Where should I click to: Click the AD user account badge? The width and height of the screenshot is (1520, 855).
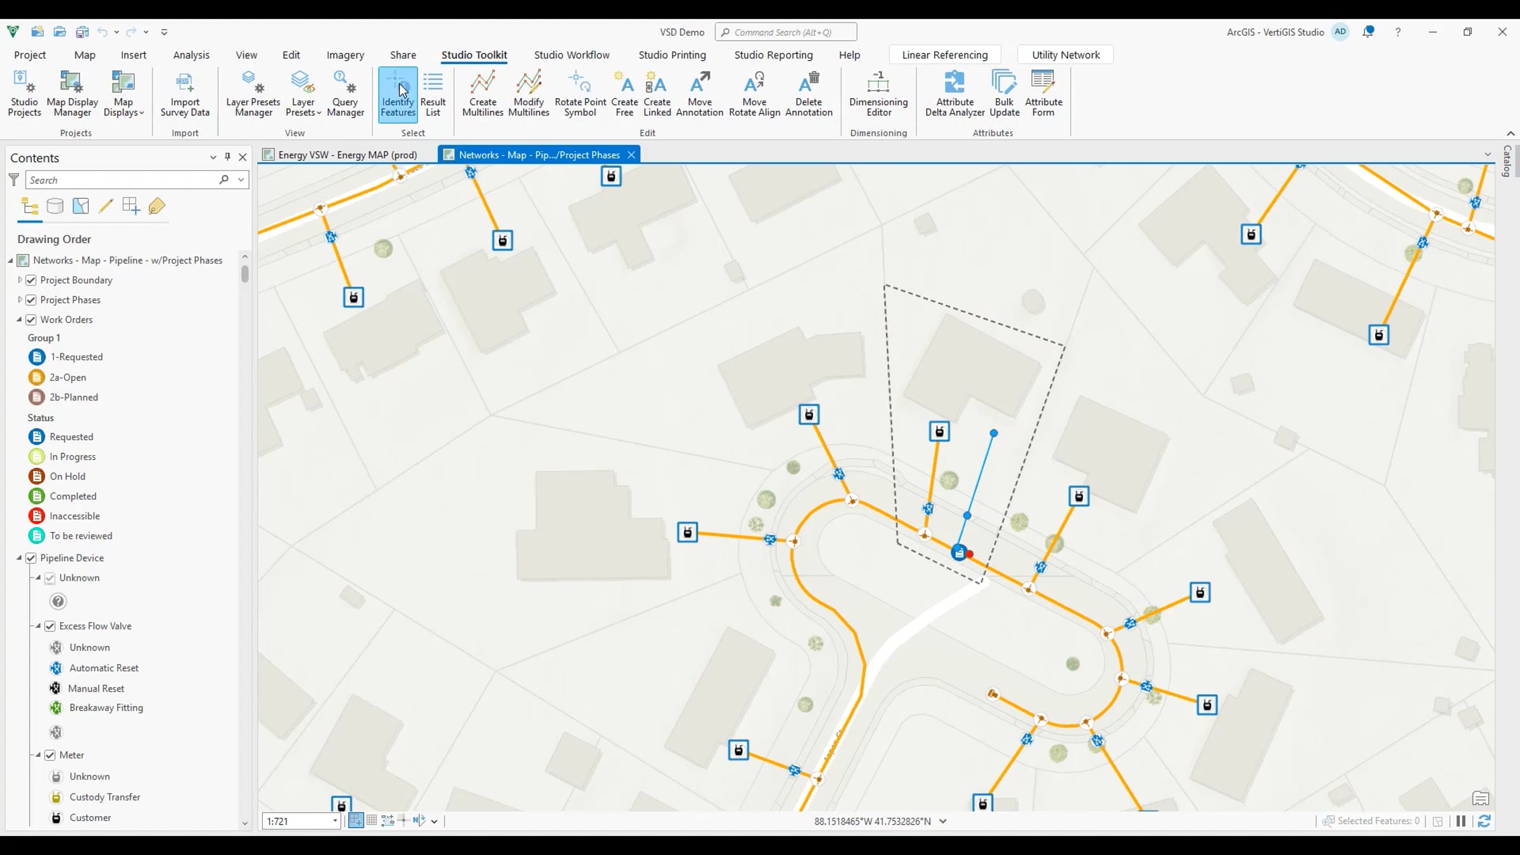click(1340, 32)
